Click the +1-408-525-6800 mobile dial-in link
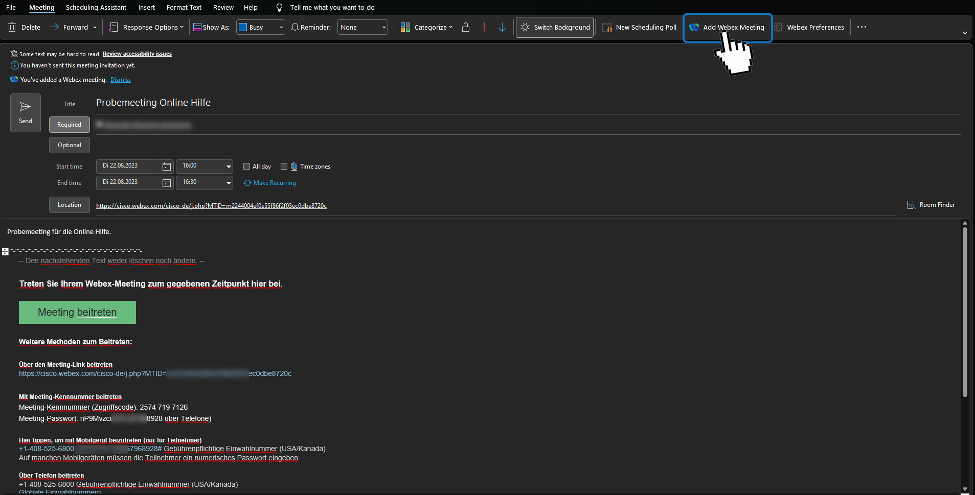Screen dimensions: 975x495 pyautogui.click(x=90, y=449)
